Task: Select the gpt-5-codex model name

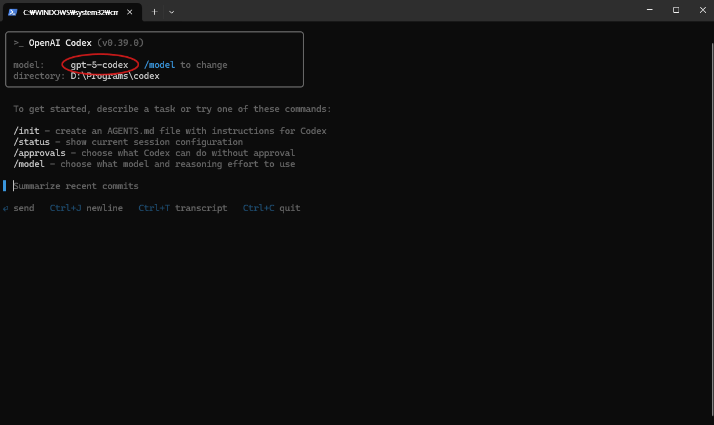Action: point(99,65)
